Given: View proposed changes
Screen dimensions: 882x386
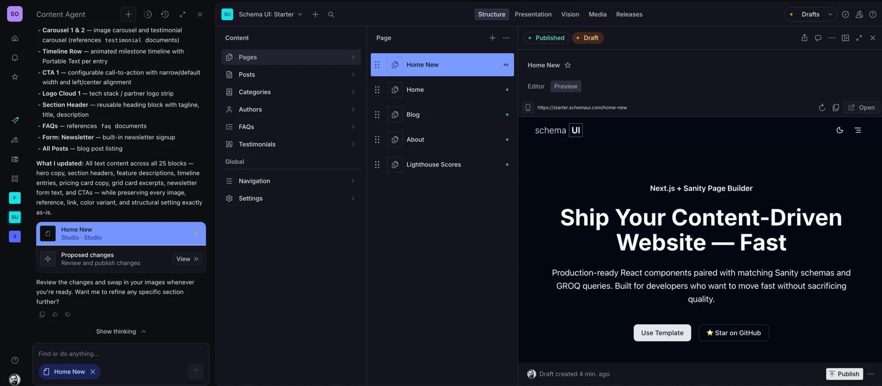Looking at the screenshot, I should pyautogui.click(x=187, y=259).
